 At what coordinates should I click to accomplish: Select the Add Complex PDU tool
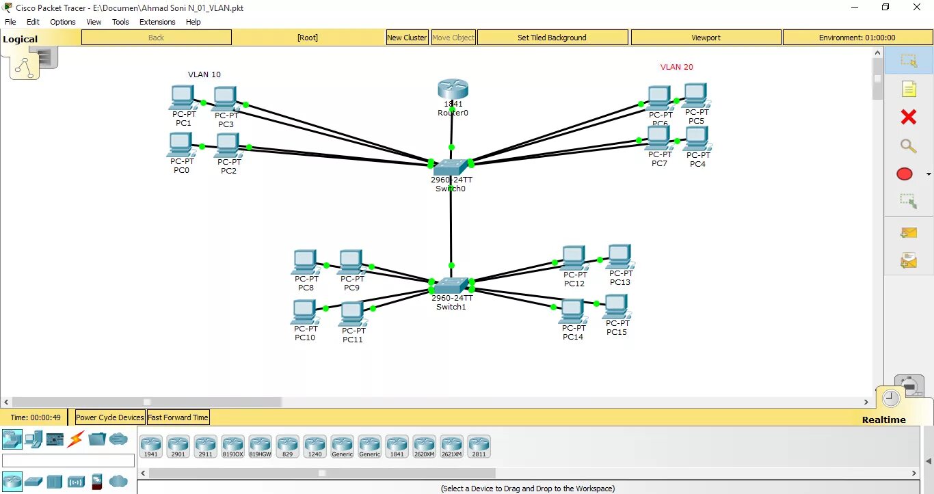[909, 260]
